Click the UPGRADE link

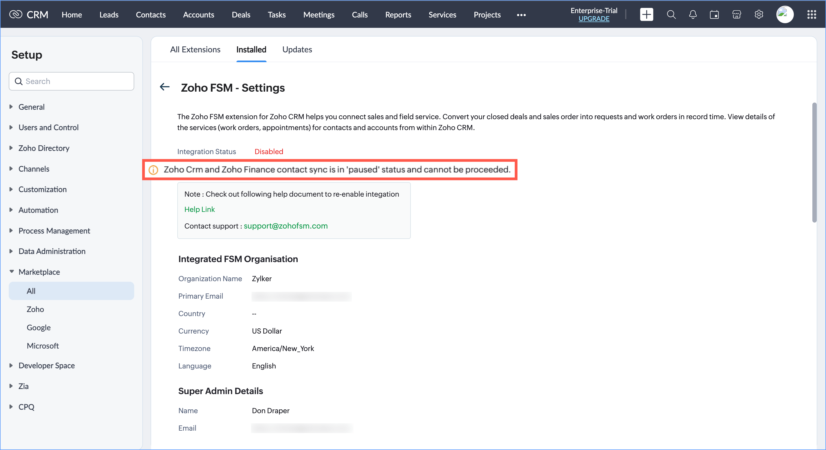point(594,19)
